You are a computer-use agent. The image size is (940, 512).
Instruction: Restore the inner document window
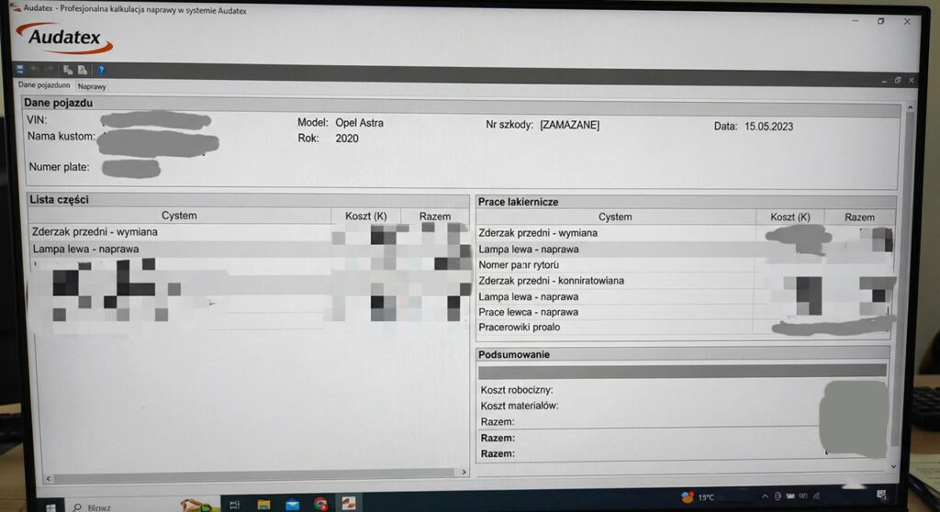[x=897, y=81]
